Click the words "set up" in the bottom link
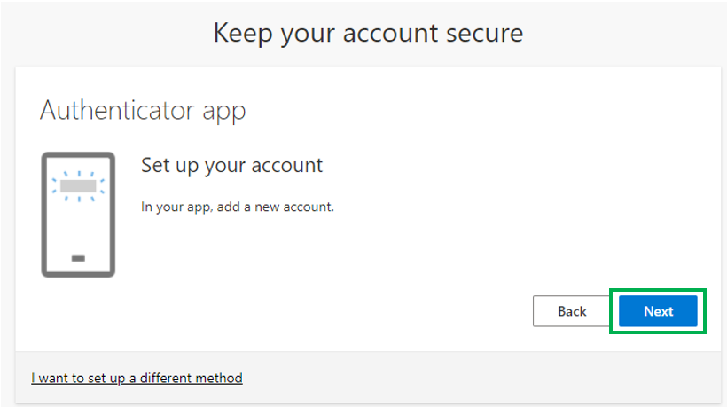 (x=106, y=379)
